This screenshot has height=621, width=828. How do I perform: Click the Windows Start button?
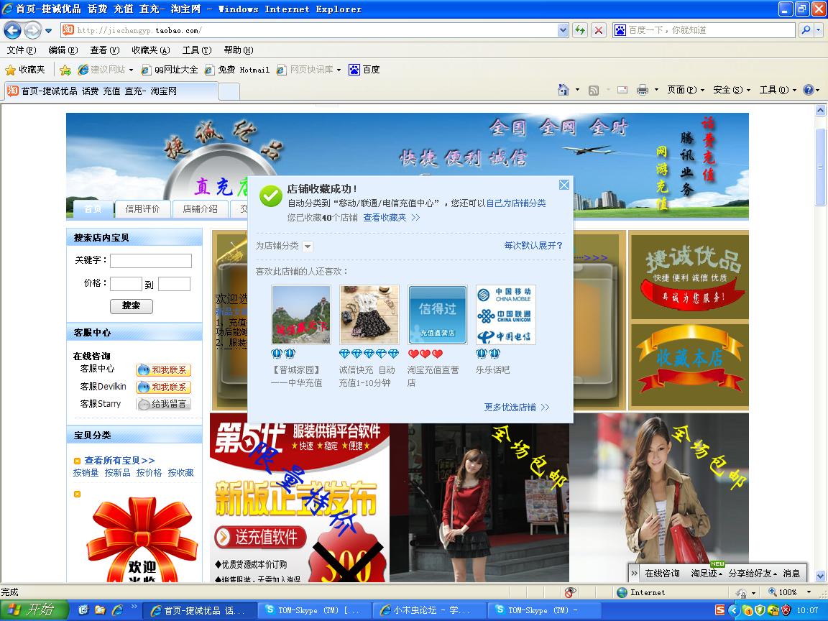point(34,610)
